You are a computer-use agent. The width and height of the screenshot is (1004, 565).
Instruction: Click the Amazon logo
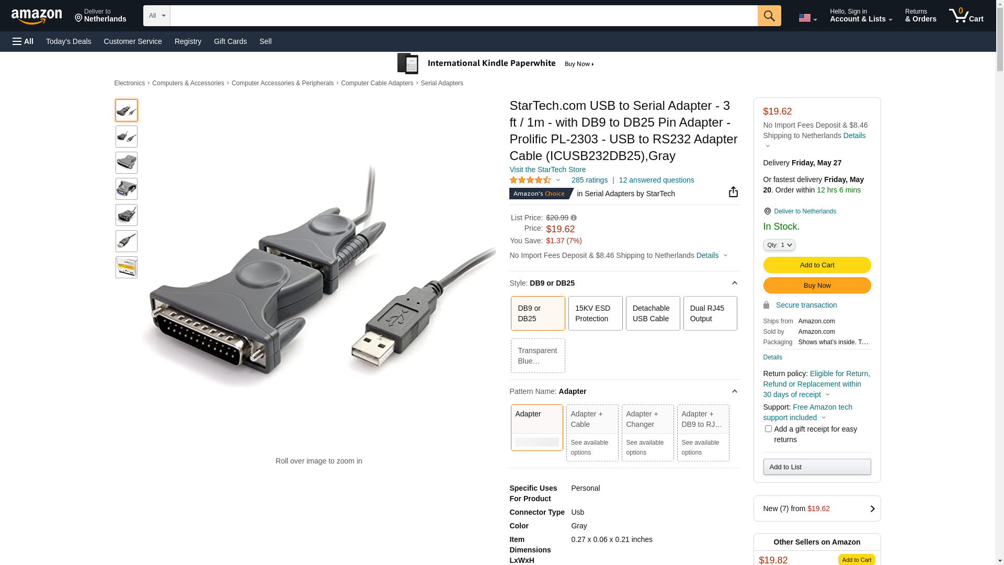[x=37, y=17]
